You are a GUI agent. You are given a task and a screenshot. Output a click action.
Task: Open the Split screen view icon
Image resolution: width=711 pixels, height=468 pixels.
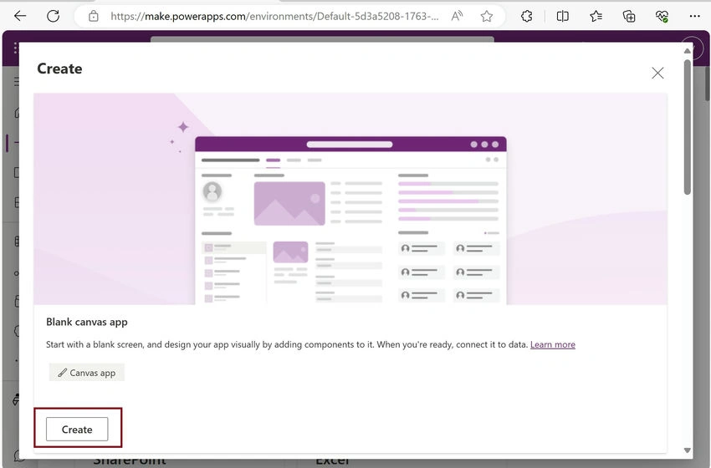pyautogui.click(x=562, y=17)
